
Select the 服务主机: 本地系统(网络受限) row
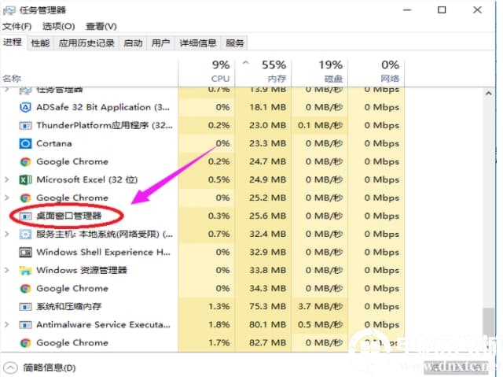click(203, 234)
